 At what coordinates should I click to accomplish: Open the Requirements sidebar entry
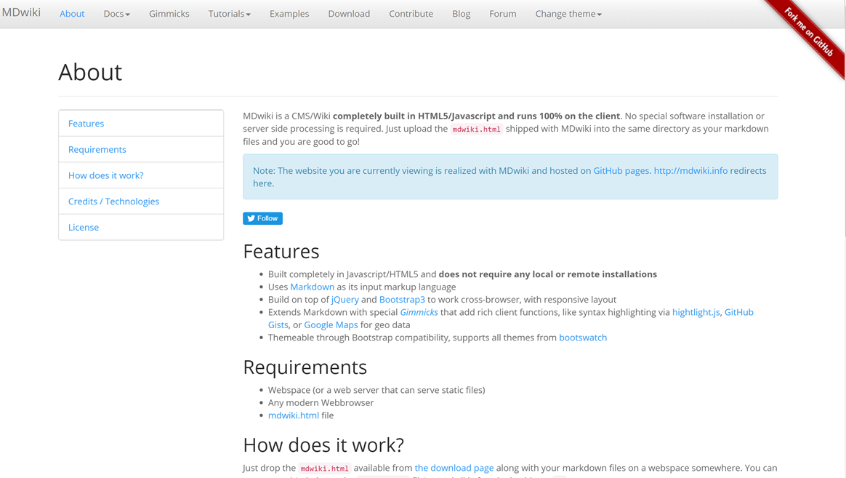coord(97,149)
